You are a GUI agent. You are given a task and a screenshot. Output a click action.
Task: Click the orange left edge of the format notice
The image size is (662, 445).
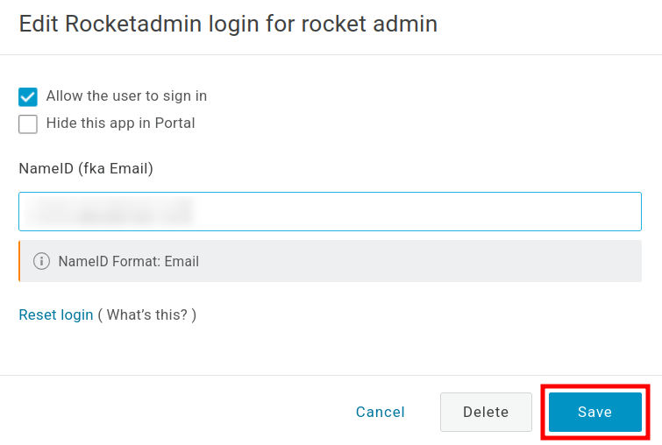coord(19,261)
